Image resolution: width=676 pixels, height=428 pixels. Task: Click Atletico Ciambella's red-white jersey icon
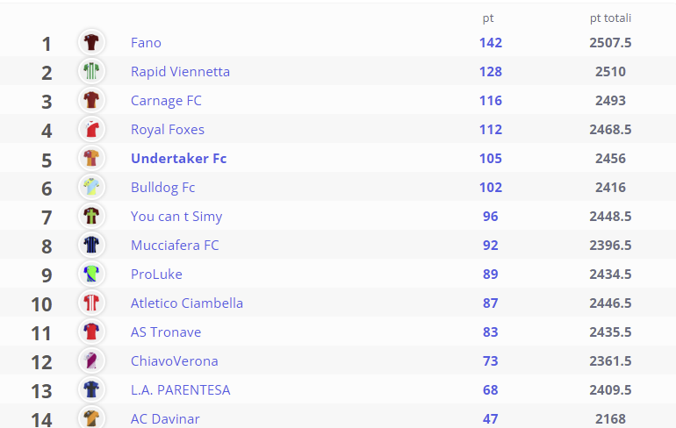[x=91, y=303]
